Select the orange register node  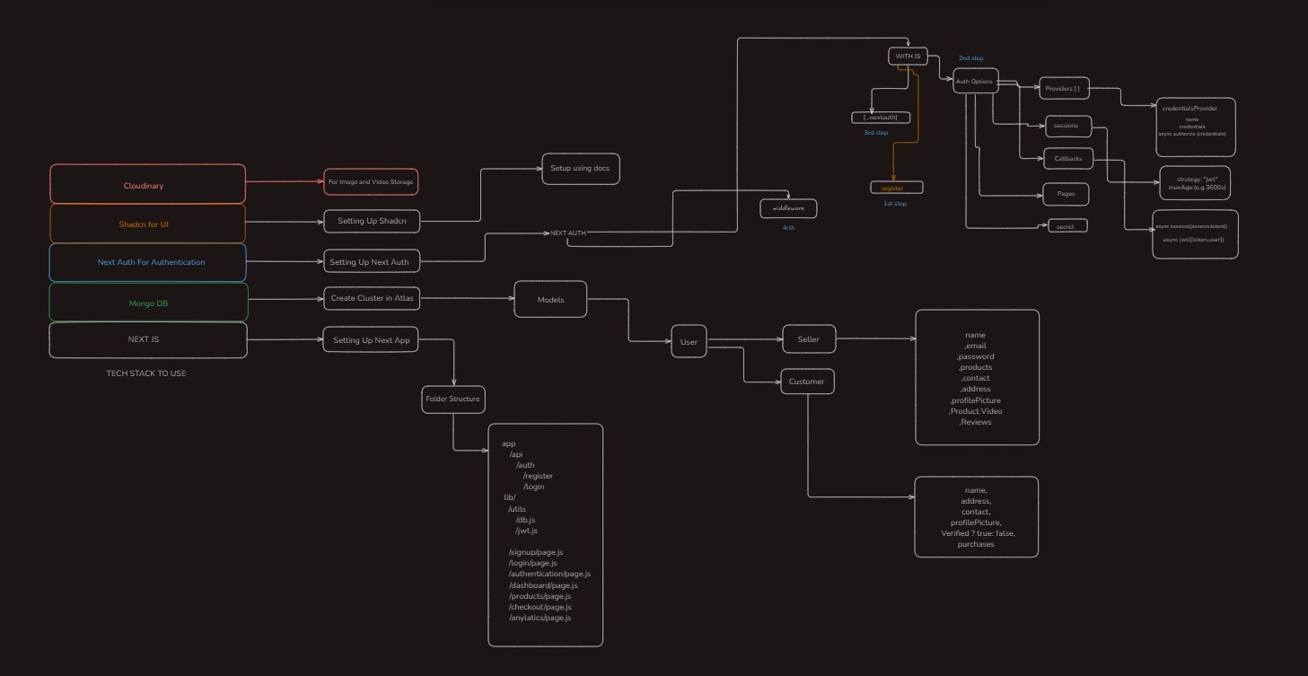click(x=895, y=188)
